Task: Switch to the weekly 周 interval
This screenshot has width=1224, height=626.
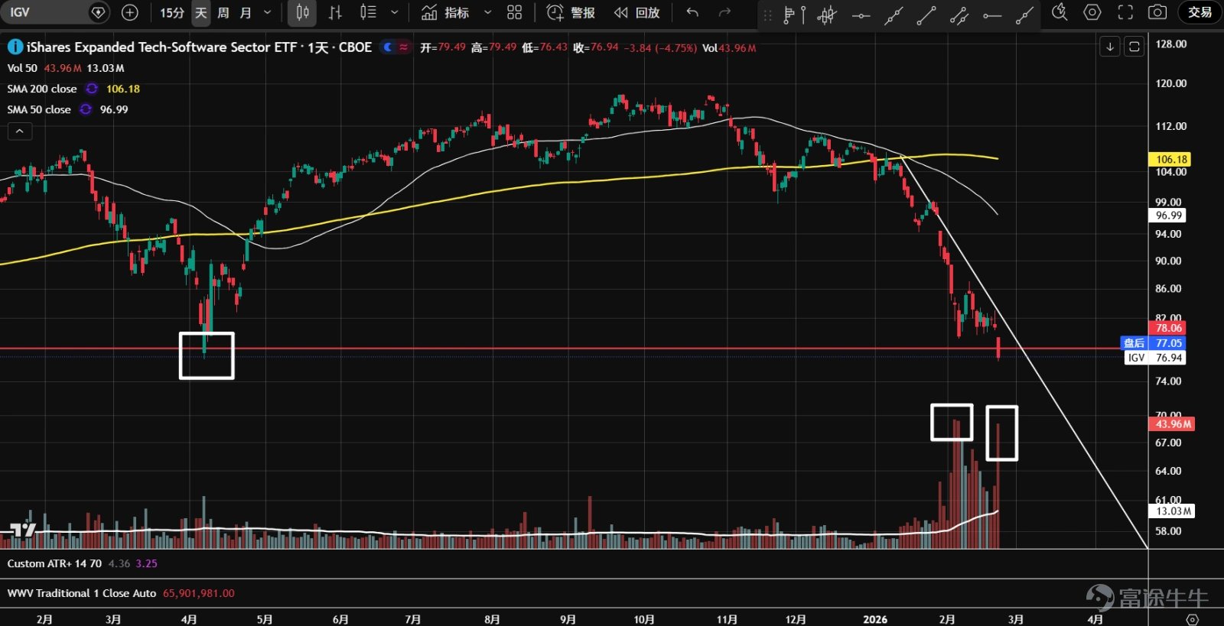Action: (x=223, y=12)
